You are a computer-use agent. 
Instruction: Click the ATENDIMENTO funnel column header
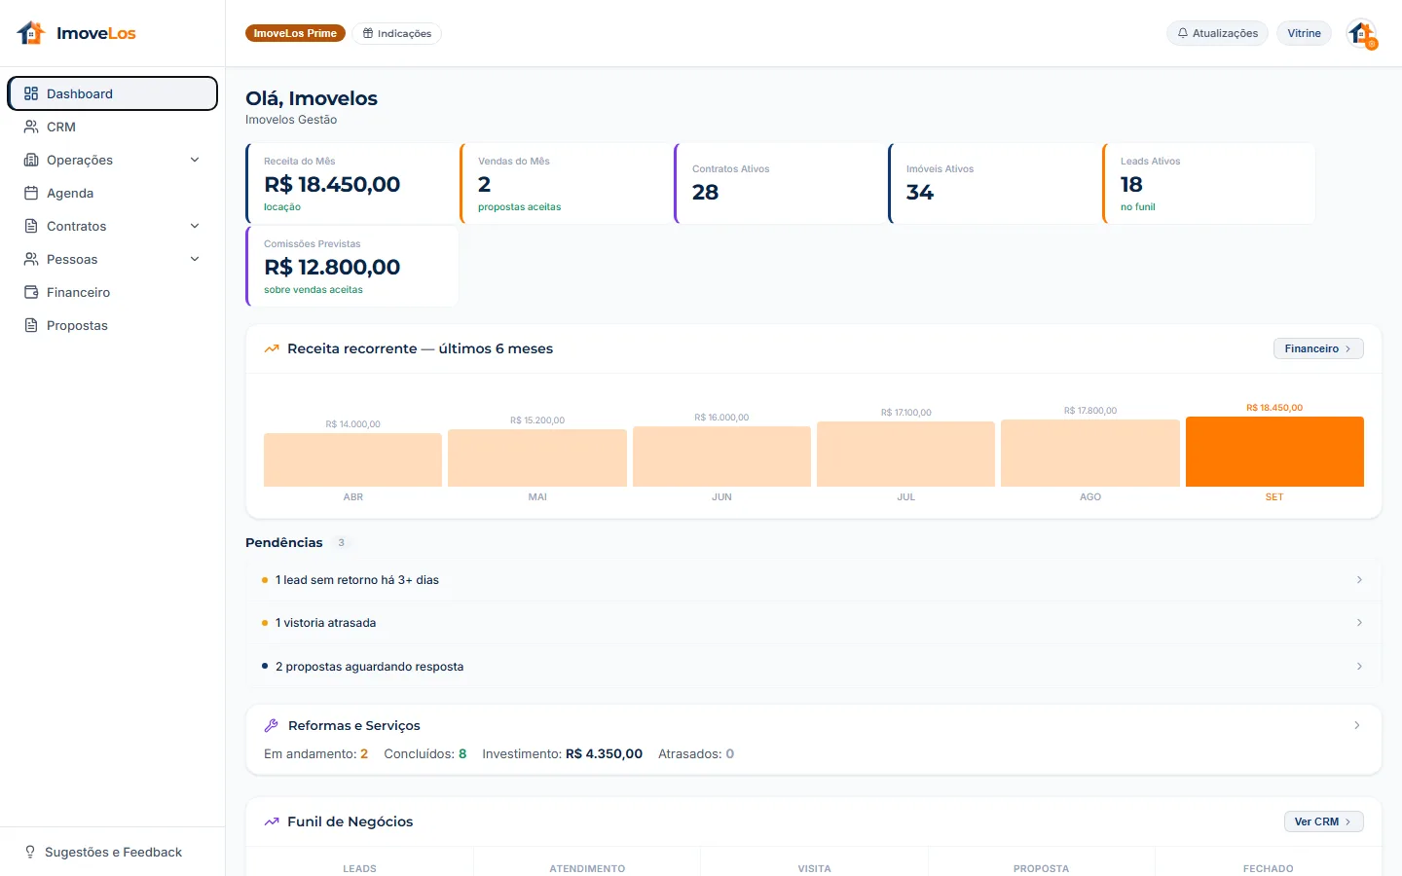click(x=587, y=868)
